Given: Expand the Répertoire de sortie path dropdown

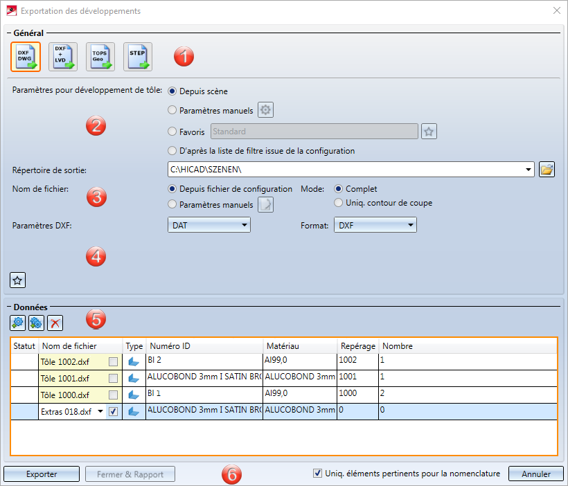Looking at the screenshot, I should coord(529,170).
